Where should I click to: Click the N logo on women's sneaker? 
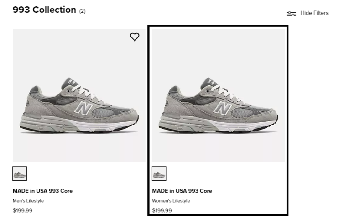[x=221, y=108]
